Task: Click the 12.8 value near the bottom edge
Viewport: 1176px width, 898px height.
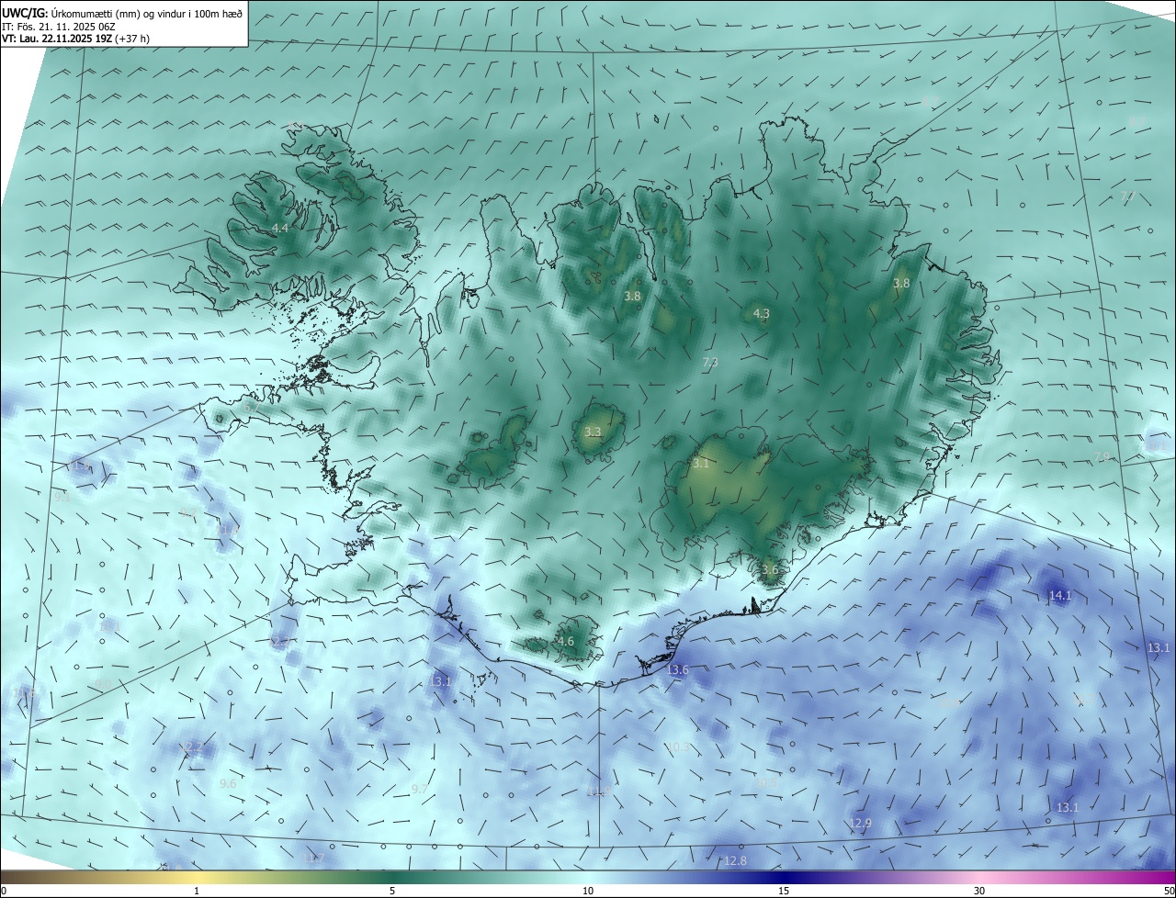Action: point(735,861)
